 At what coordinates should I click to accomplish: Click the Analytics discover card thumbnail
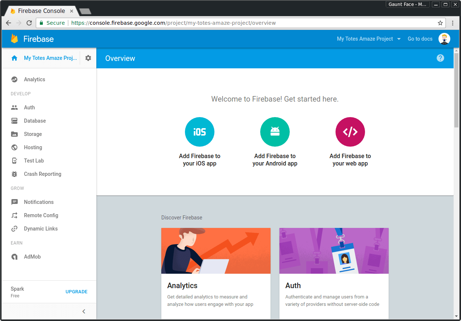[x=216, y=250]
